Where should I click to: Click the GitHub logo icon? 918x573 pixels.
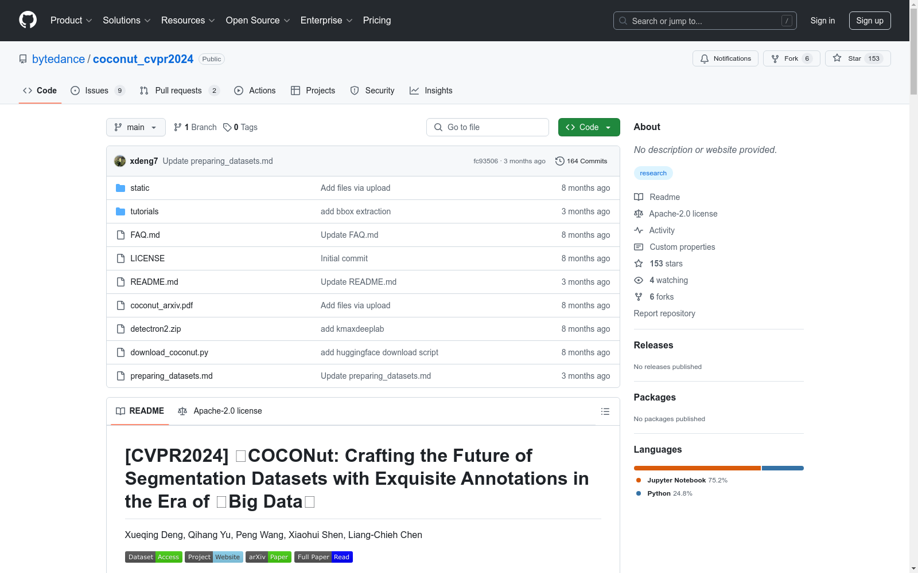click(28, 20)
